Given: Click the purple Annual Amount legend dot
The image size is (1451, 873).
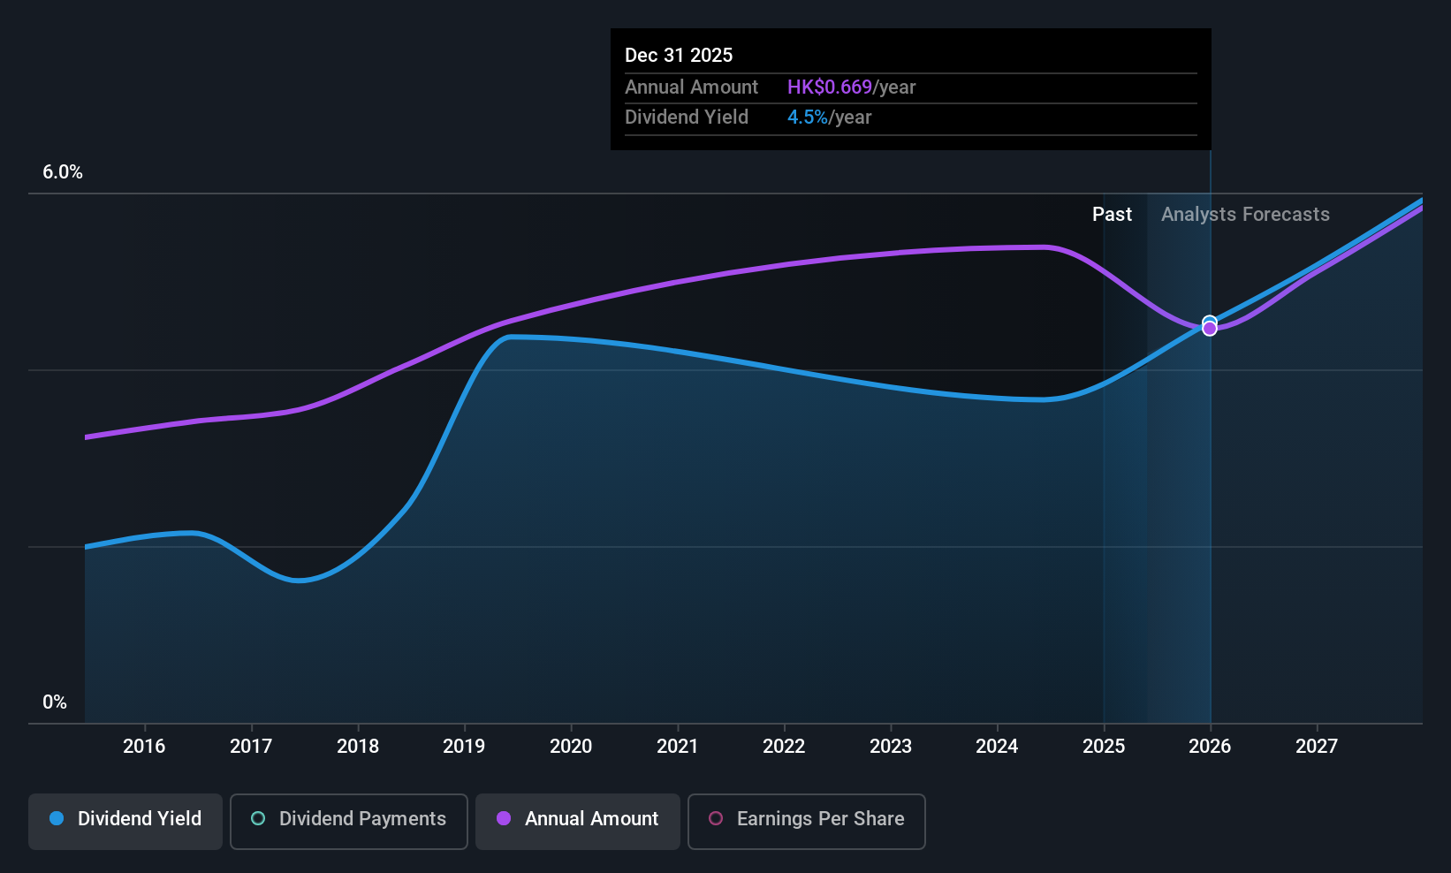Looking at the screenshot, I should (504, 818).
